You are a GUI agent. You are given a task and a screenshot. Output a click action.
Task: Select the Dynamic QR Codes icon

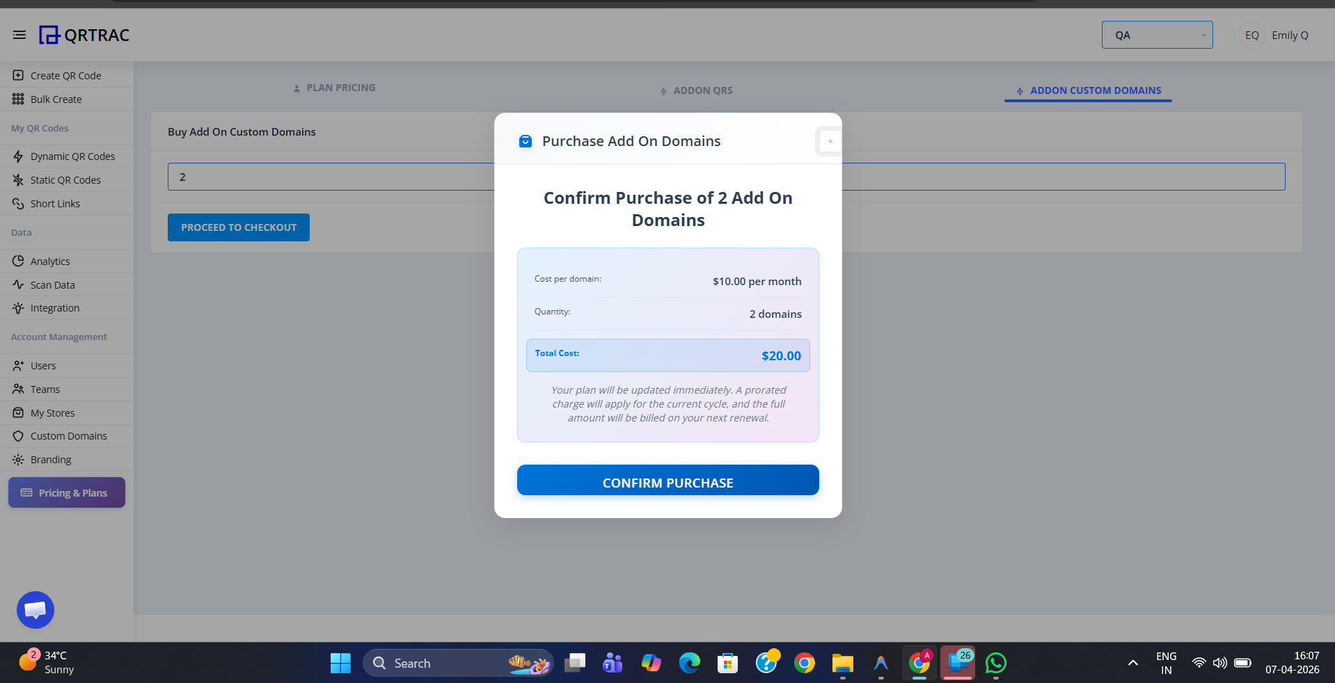(19, 156)
